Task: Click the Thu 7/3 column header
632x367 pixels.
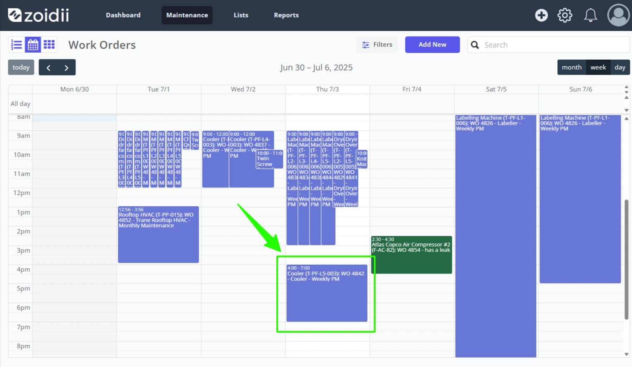Action: (x=327, y=89)
